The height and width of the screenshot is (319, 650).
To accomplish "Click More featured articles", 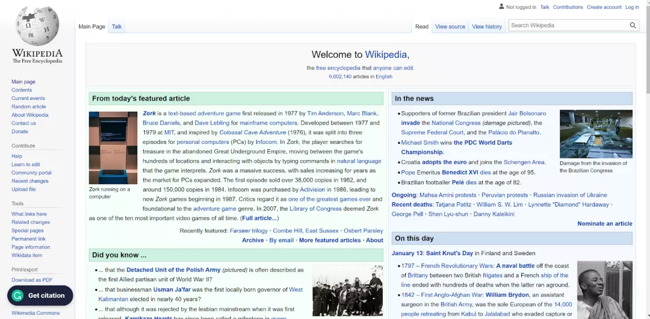I will click(330, 240).
